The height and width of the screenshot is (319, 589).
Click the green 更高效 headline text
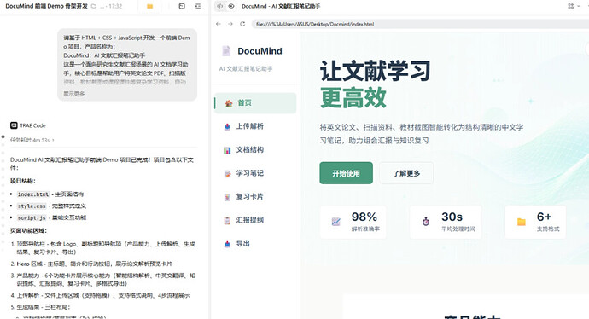(x=353, y=97)
